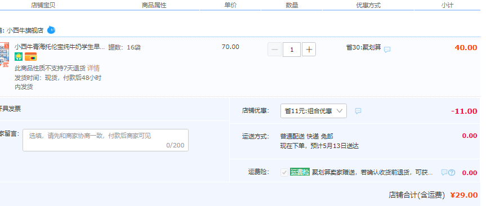The width and height of the screenshot is (486, 206).
Task: Click the 省30:聚划算 discount text
Action: tap(364, 47)
